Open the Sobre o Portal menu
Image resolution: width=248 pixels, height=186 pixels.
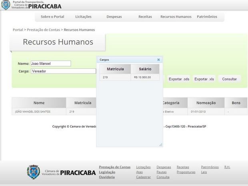pos(52,17)
